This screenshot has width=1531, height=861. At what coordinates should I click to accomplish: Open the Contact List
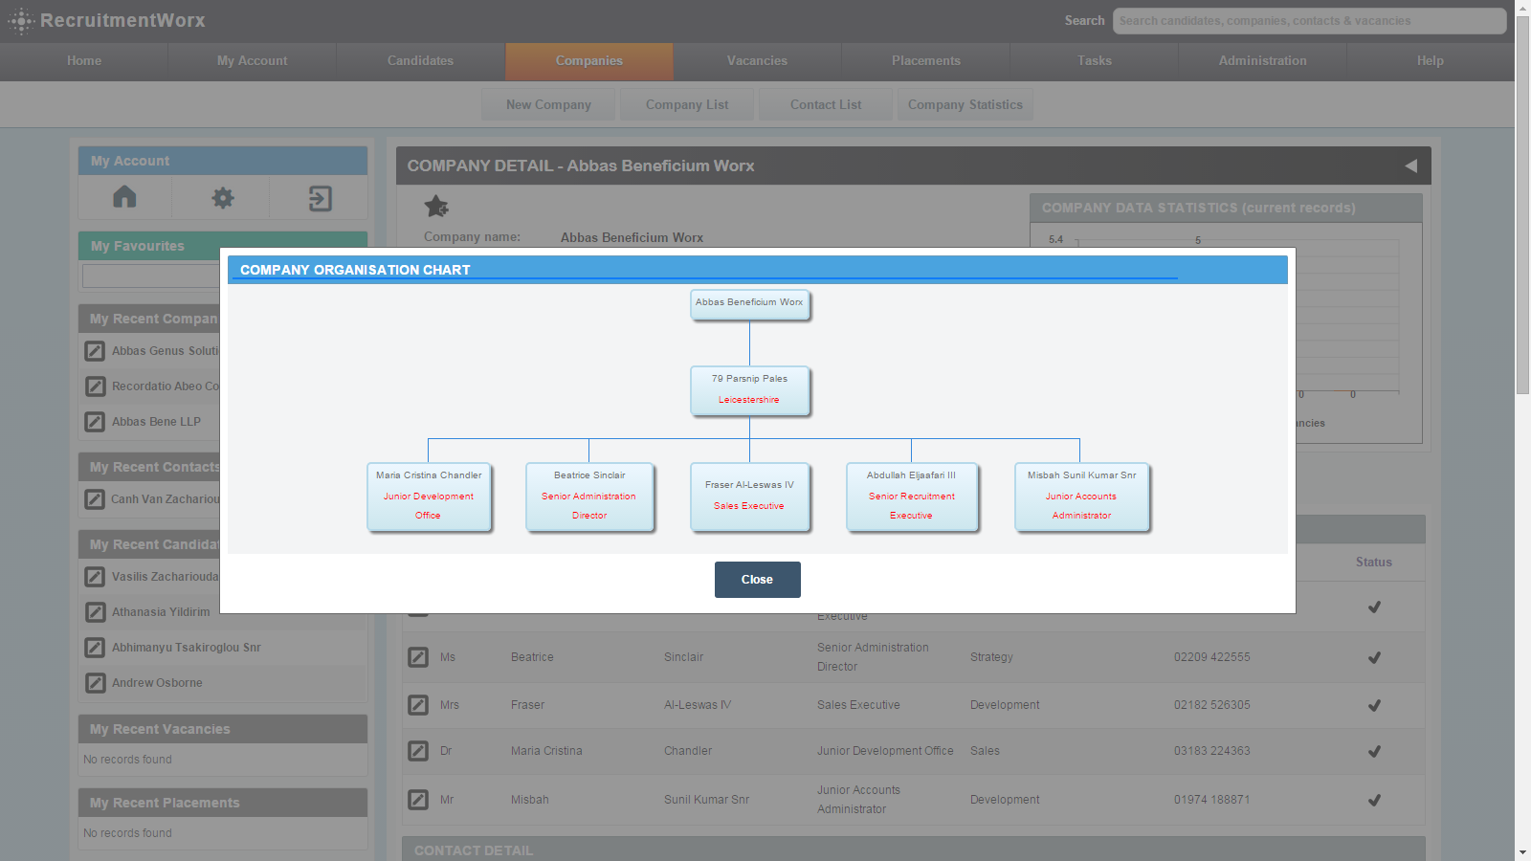click(x=826, y=104)
